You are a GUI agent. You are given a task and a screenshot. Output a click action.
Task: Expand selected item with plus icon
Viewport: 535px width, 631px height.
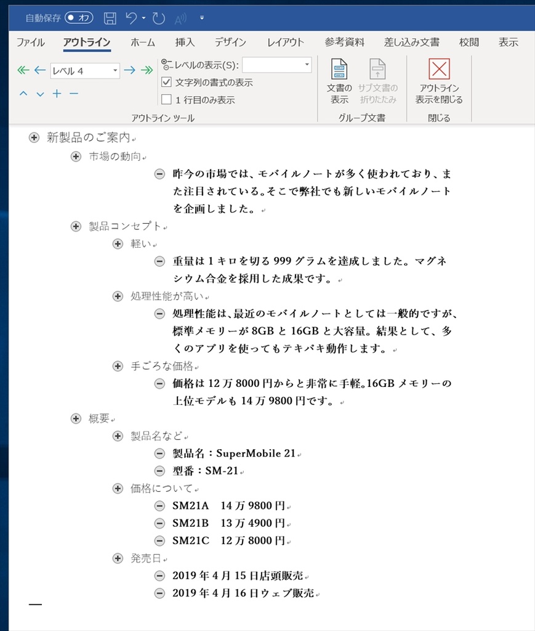[57, 94]
